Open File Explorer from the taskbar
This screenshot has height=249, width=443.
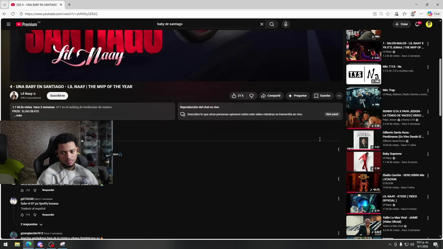coord(17,245)
